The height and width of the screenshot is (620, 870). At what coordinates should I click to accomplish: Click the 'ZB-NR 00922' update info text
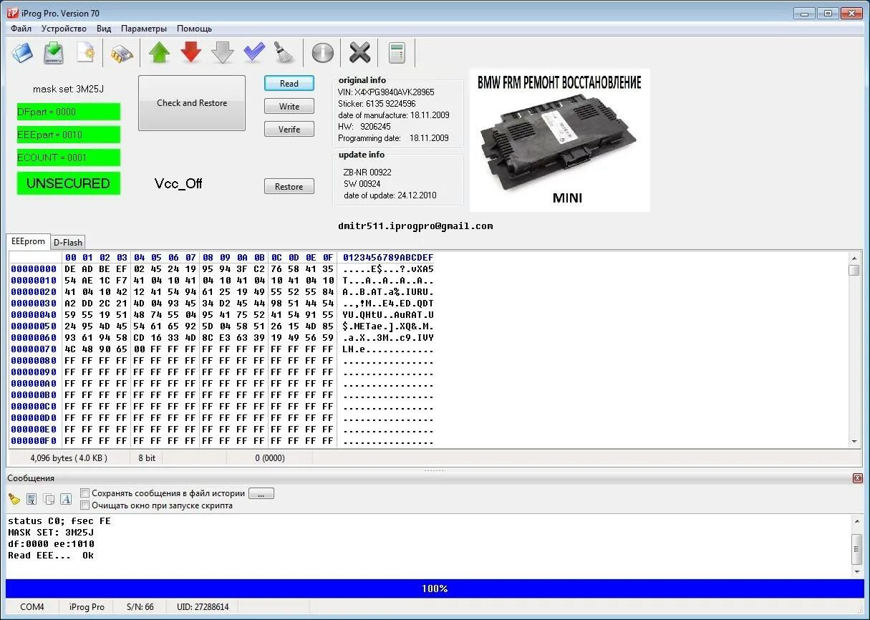[x=367, y=173]
